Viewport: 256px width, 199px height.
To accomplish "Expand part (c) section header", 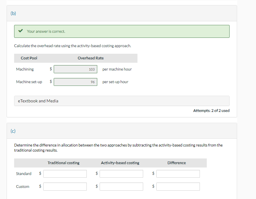I will 13,131.
